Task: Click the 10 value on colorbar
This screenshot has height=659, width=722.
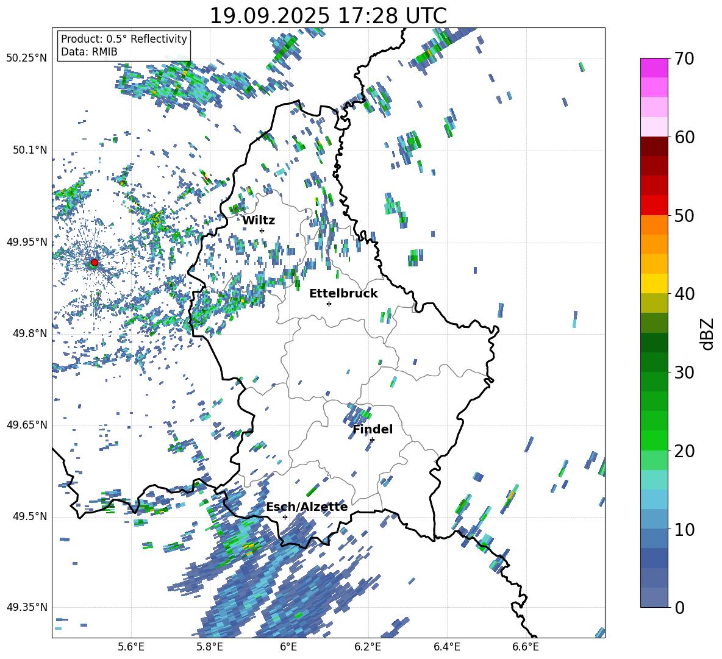Action: [x=684, y=529]
